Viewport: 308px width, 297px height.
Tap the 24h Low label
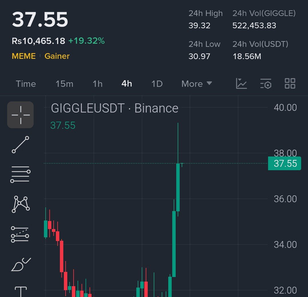[204, 44]
